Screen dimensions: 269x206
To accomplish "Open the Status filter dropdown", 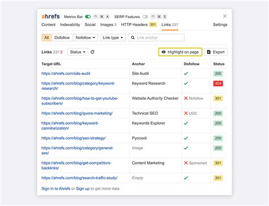I will (x=78, y=52).
